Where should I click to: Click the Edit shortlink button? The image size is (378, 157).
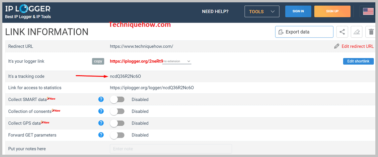[358, 61]
